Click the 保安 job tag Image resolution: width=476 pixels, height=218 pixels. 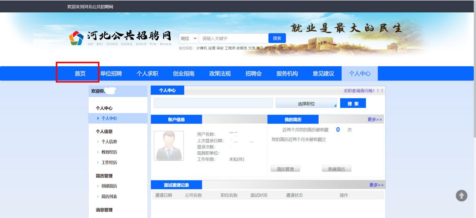220,48
